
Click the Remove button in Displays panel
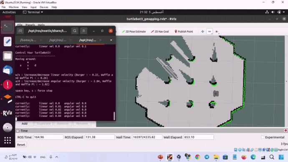coord(63,124)
